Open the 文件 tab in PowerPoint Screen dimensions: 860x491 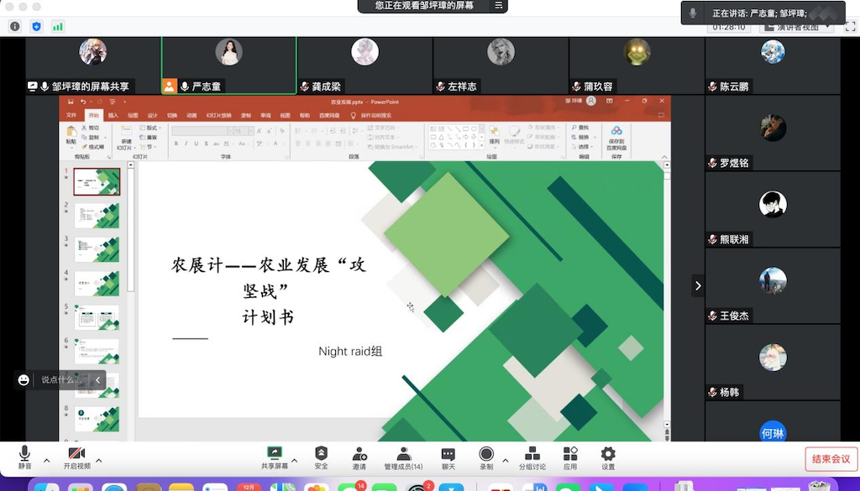tap(71, 116)
